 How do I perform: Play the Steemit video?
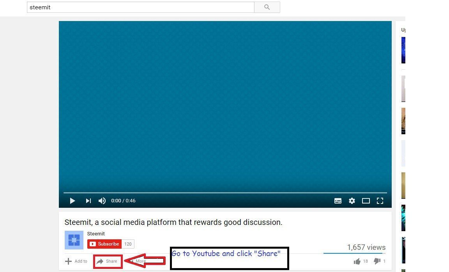[x=72, y=201]
